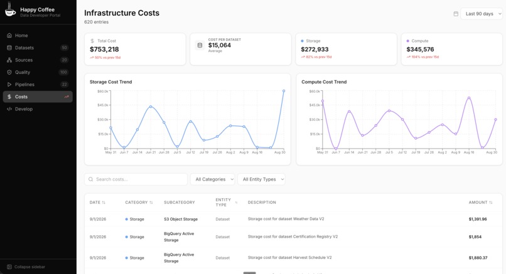Click the search magnifier icon
Screen dimensions: 506x274
coord(90,179)
